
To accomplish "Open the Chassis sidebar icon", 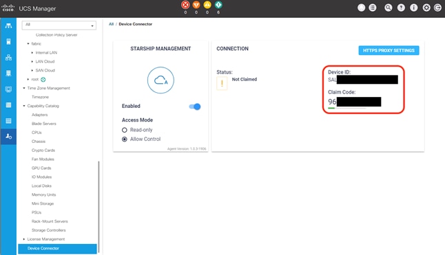I will pos(8,121).
